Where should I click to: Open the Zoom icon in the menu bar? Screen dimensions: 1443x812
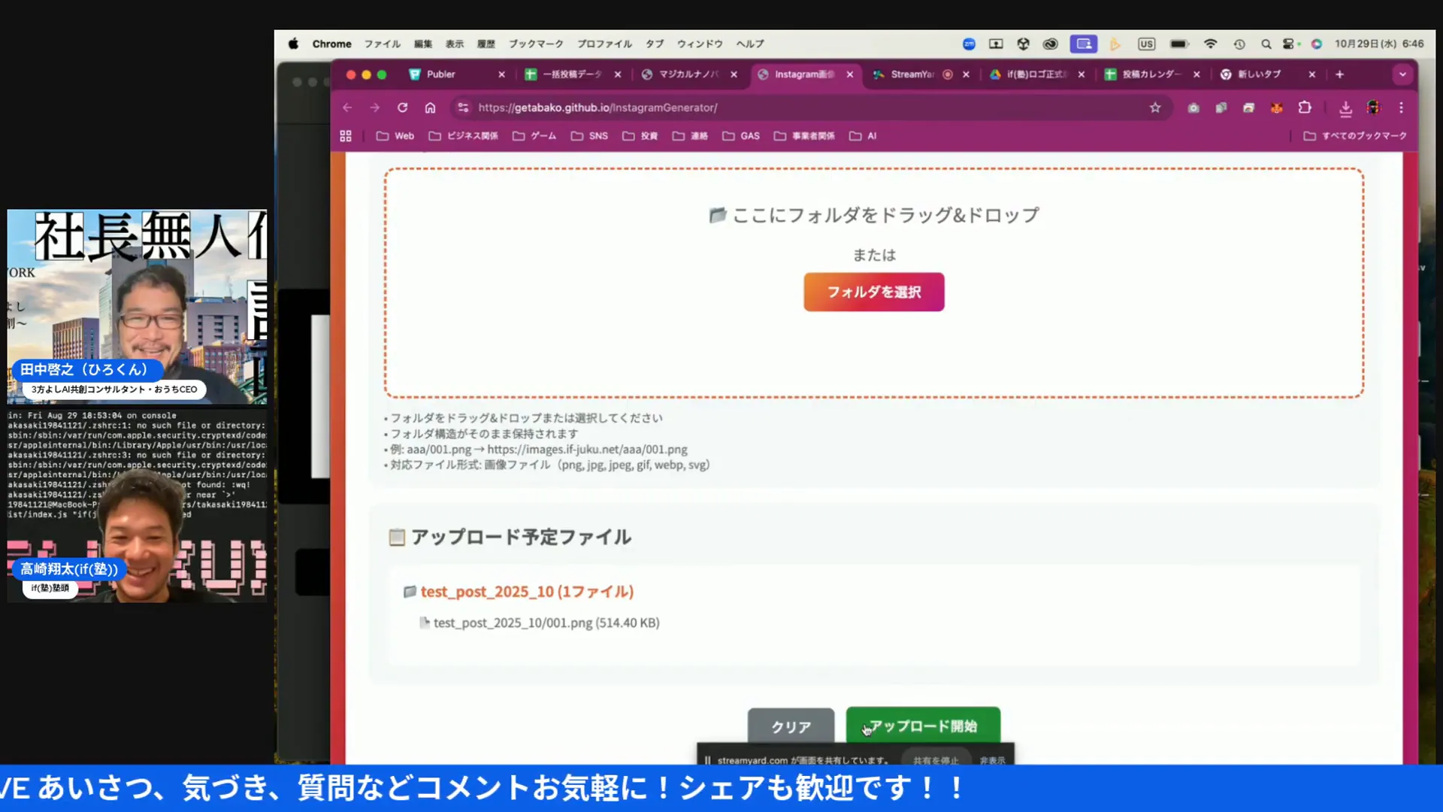969,44
